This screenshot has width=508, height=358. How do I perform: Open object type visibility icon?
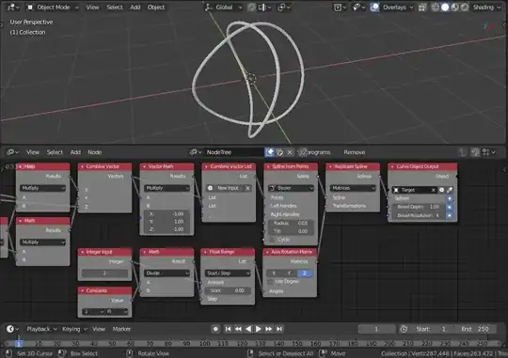pyautogui.click(x=340, y=8)
